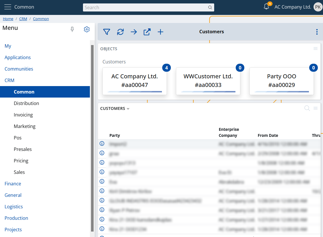Open the hamburger main menu
323x237 pixels.
pos(8,7)
